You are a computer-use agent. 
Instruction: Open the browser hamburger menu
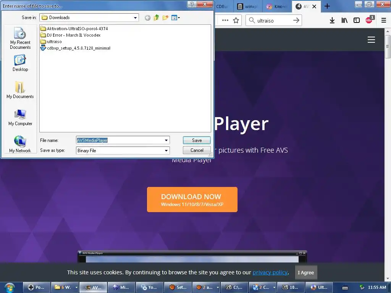click(384, 21)
